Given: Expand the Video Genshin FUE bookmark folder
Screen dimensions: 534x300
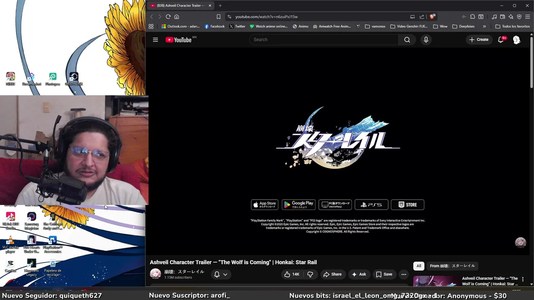Looking at the screenshot, I should (409, 26).
